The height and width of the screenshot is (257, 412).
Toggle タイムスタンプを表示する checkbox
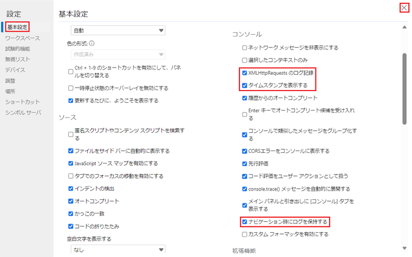click(244, 85)
